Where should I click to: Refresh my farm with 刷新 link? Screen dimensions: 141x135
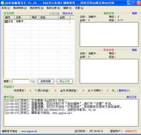coord(135,13)
